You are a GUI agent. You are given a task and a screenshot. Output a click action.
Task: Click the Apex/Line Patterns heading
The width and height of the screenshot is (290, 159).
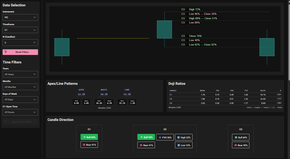[63, 84]
